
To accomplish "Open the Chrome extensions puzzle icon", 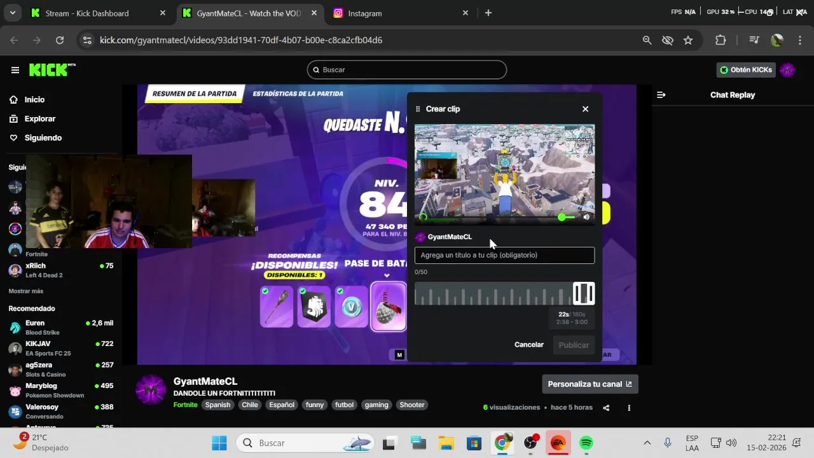I will click(x=721, y=40).
